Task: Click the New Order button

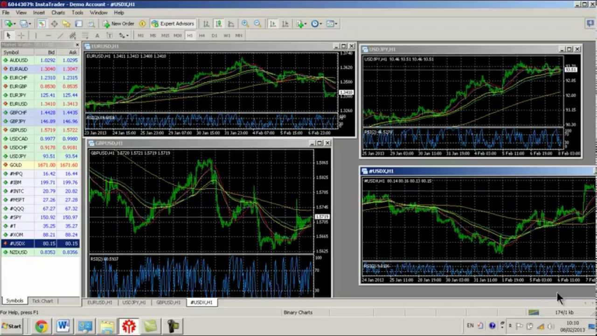Action: tap(118, 24)
